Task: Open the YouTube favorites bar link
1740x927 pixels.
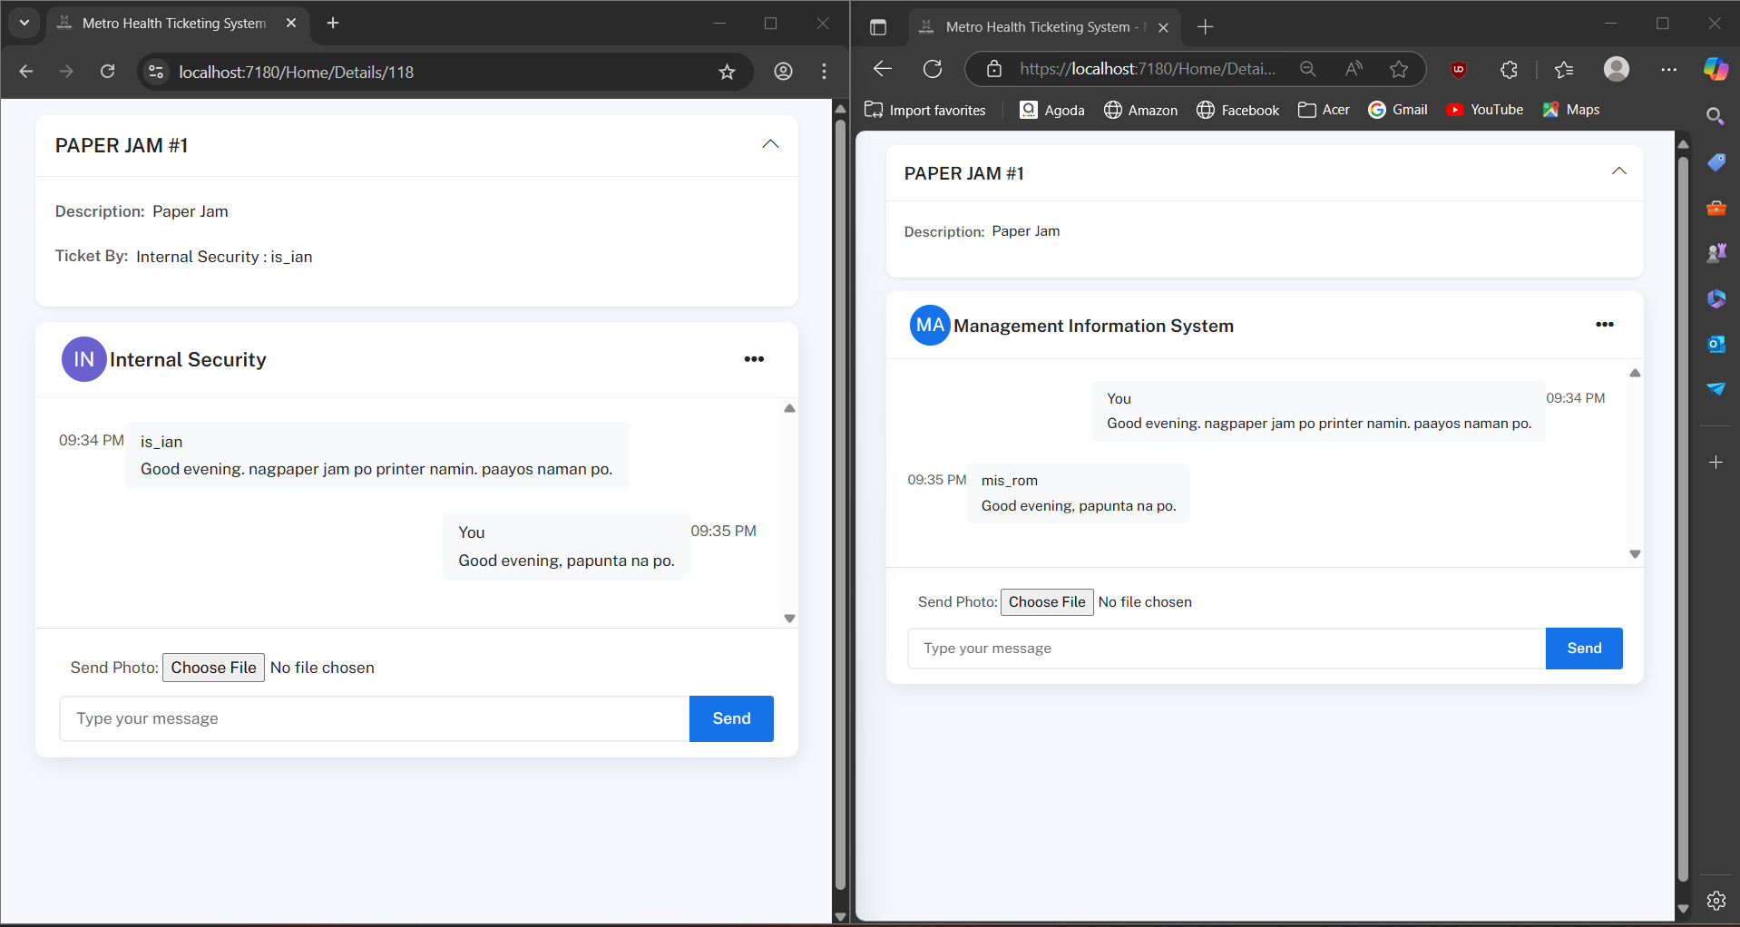Action: 1484,110
